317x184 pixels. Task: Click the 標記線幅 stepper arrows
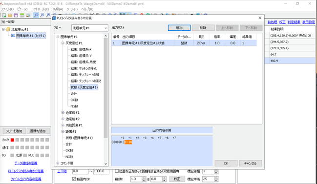(216, 171)
